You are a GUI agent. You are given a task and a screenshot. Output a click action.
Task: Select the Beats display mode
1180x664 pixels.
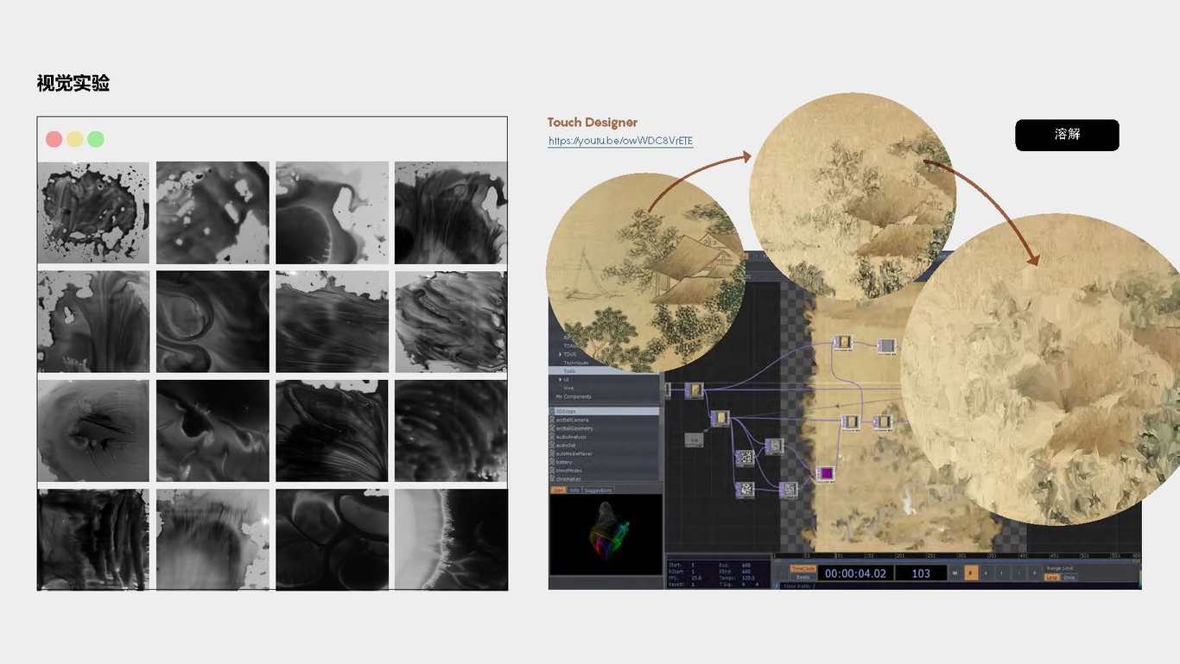point(803,578)
